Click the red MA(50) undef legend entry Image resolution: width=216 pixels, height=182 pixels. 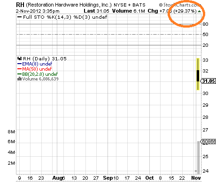pos(35,69)
